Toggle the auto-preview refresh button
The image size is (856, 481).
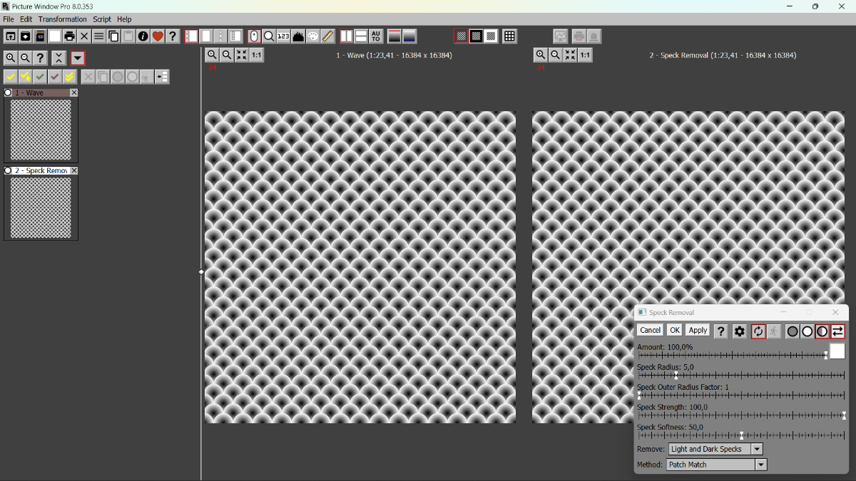pyautogui.click(x=758, y=331)
